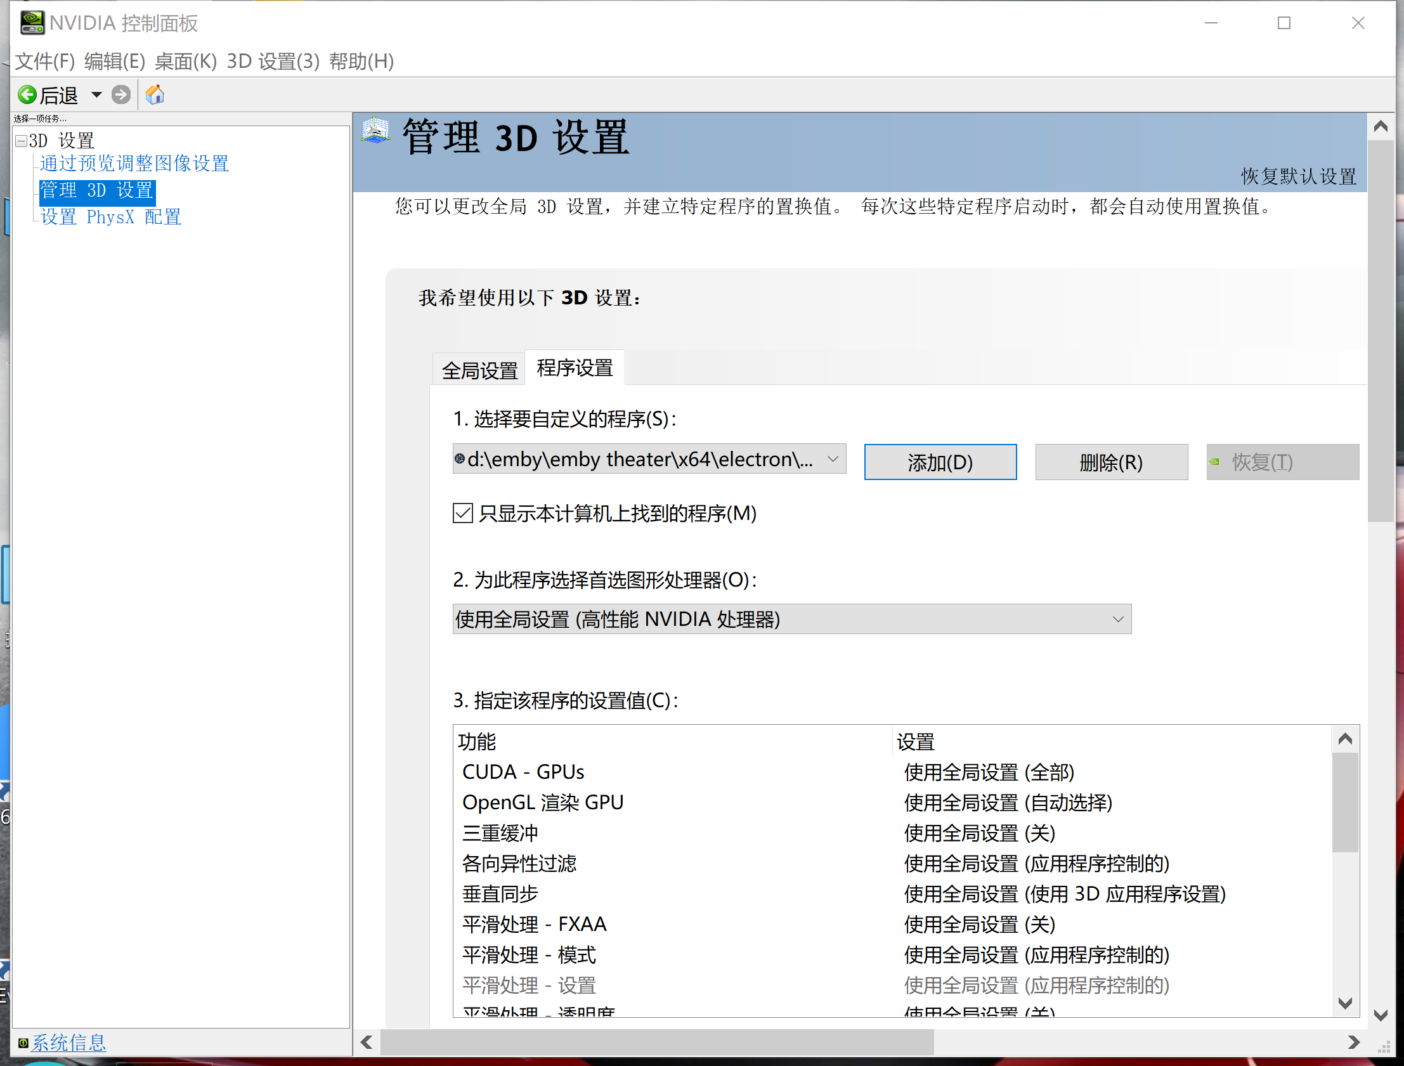
Task: Select the OpenGL 渲染 GPU row
Action: pos(892,803)
